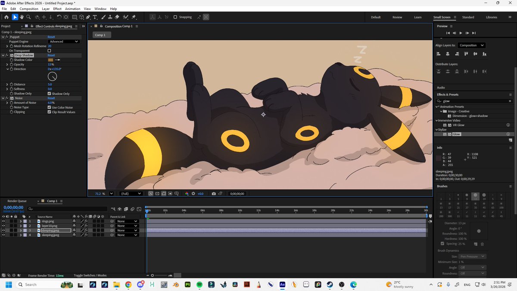Open the Puppet Engine dropdown
This screenshot has width=517, height=291.
(x=63, y=41)
